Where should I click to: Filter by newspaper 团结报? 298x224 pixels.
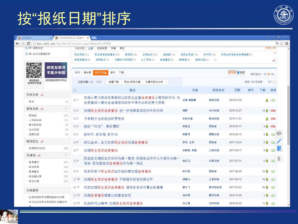[x=33, y=116]
